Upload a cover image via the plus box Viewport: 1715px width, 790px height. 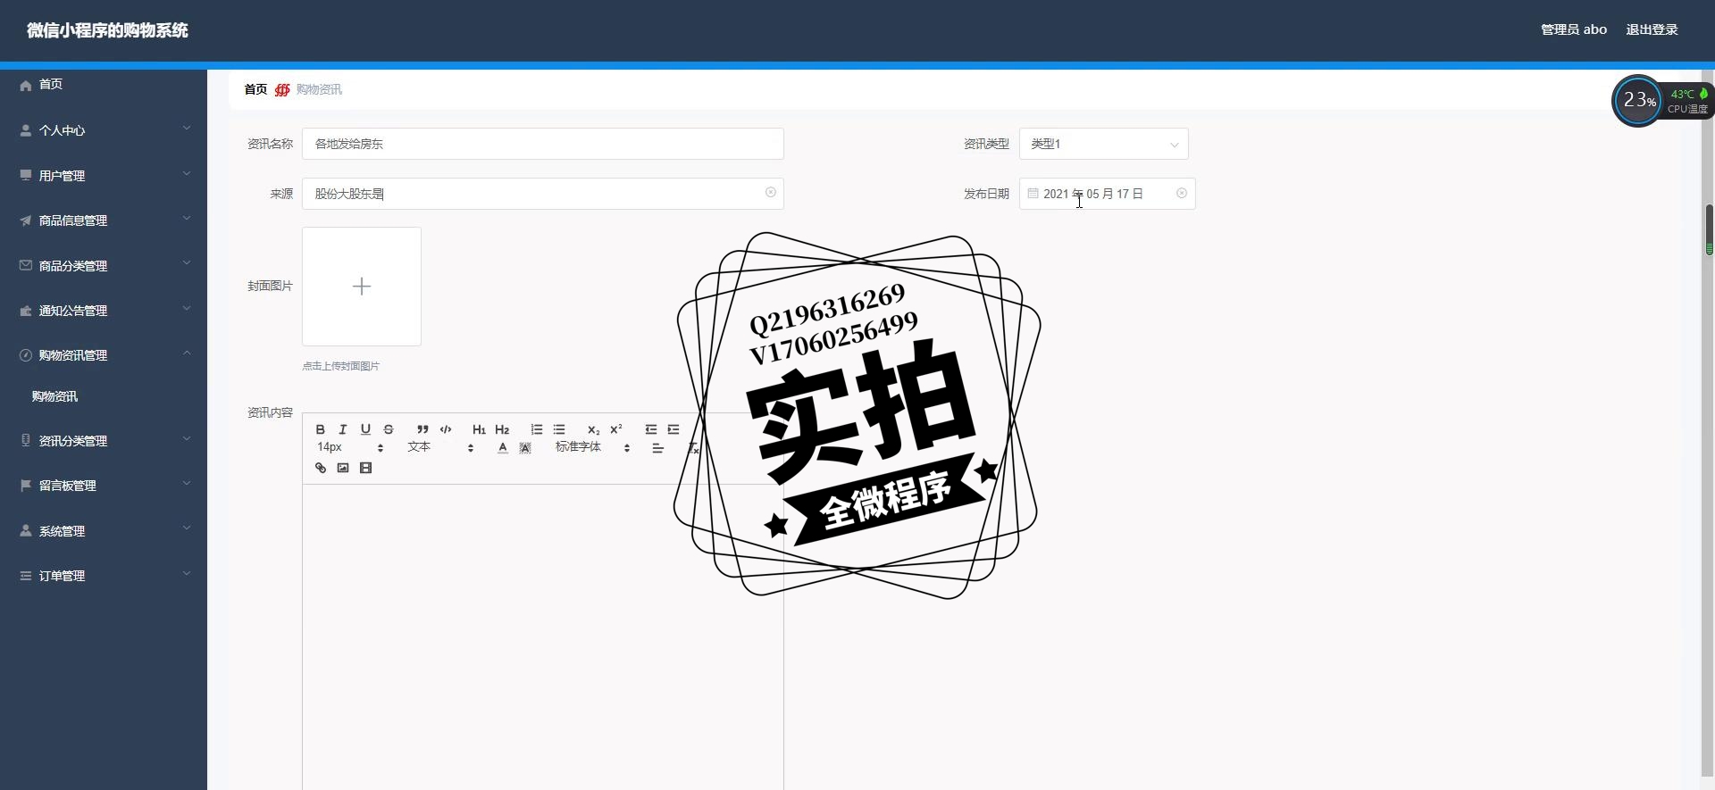pyautogui.click(x=362, y=287)
